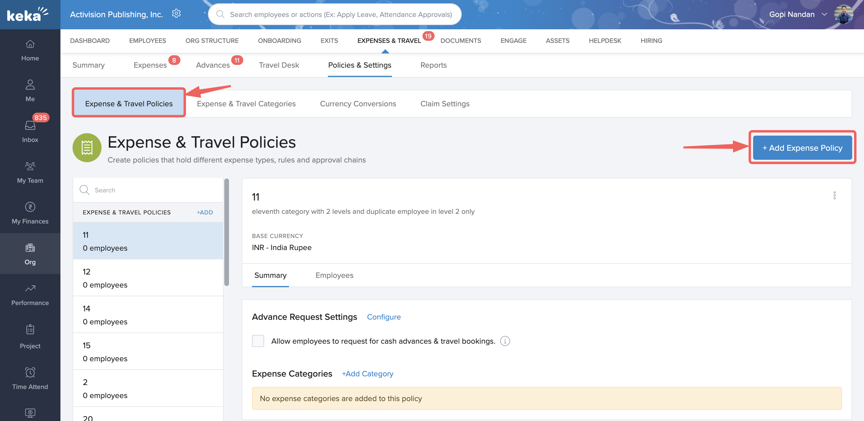Image resolution: width=864 pixels, height=421 pixels.
Task: Open the three-dot menu for policy 11
Action: (x=834, y=195)
